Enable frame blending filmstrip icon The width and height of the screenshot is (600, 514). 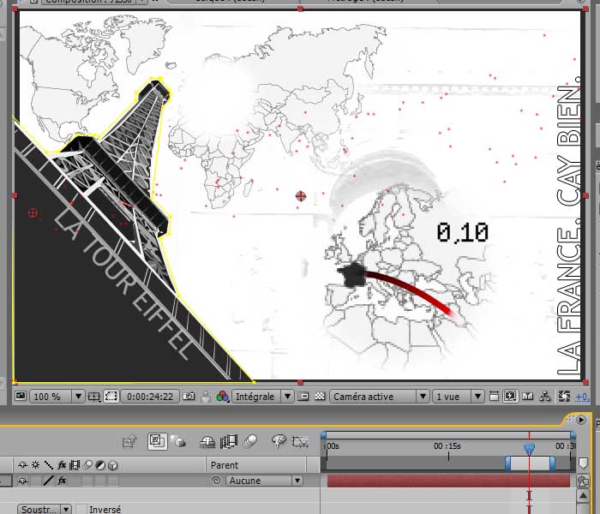(x=229, y=442)
